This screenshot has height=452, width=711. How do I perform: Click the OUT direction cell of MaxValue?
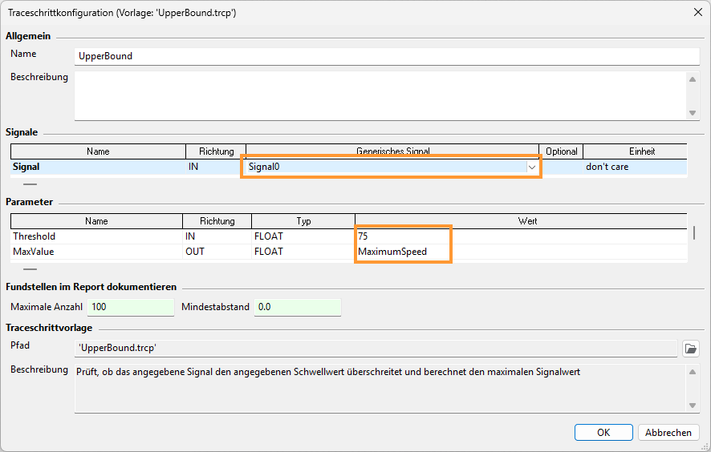[x=217, y=252]
